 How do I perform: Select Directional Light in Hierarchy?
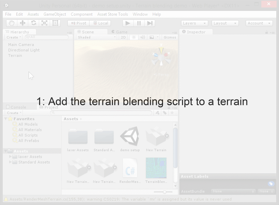tap(24, 50)
